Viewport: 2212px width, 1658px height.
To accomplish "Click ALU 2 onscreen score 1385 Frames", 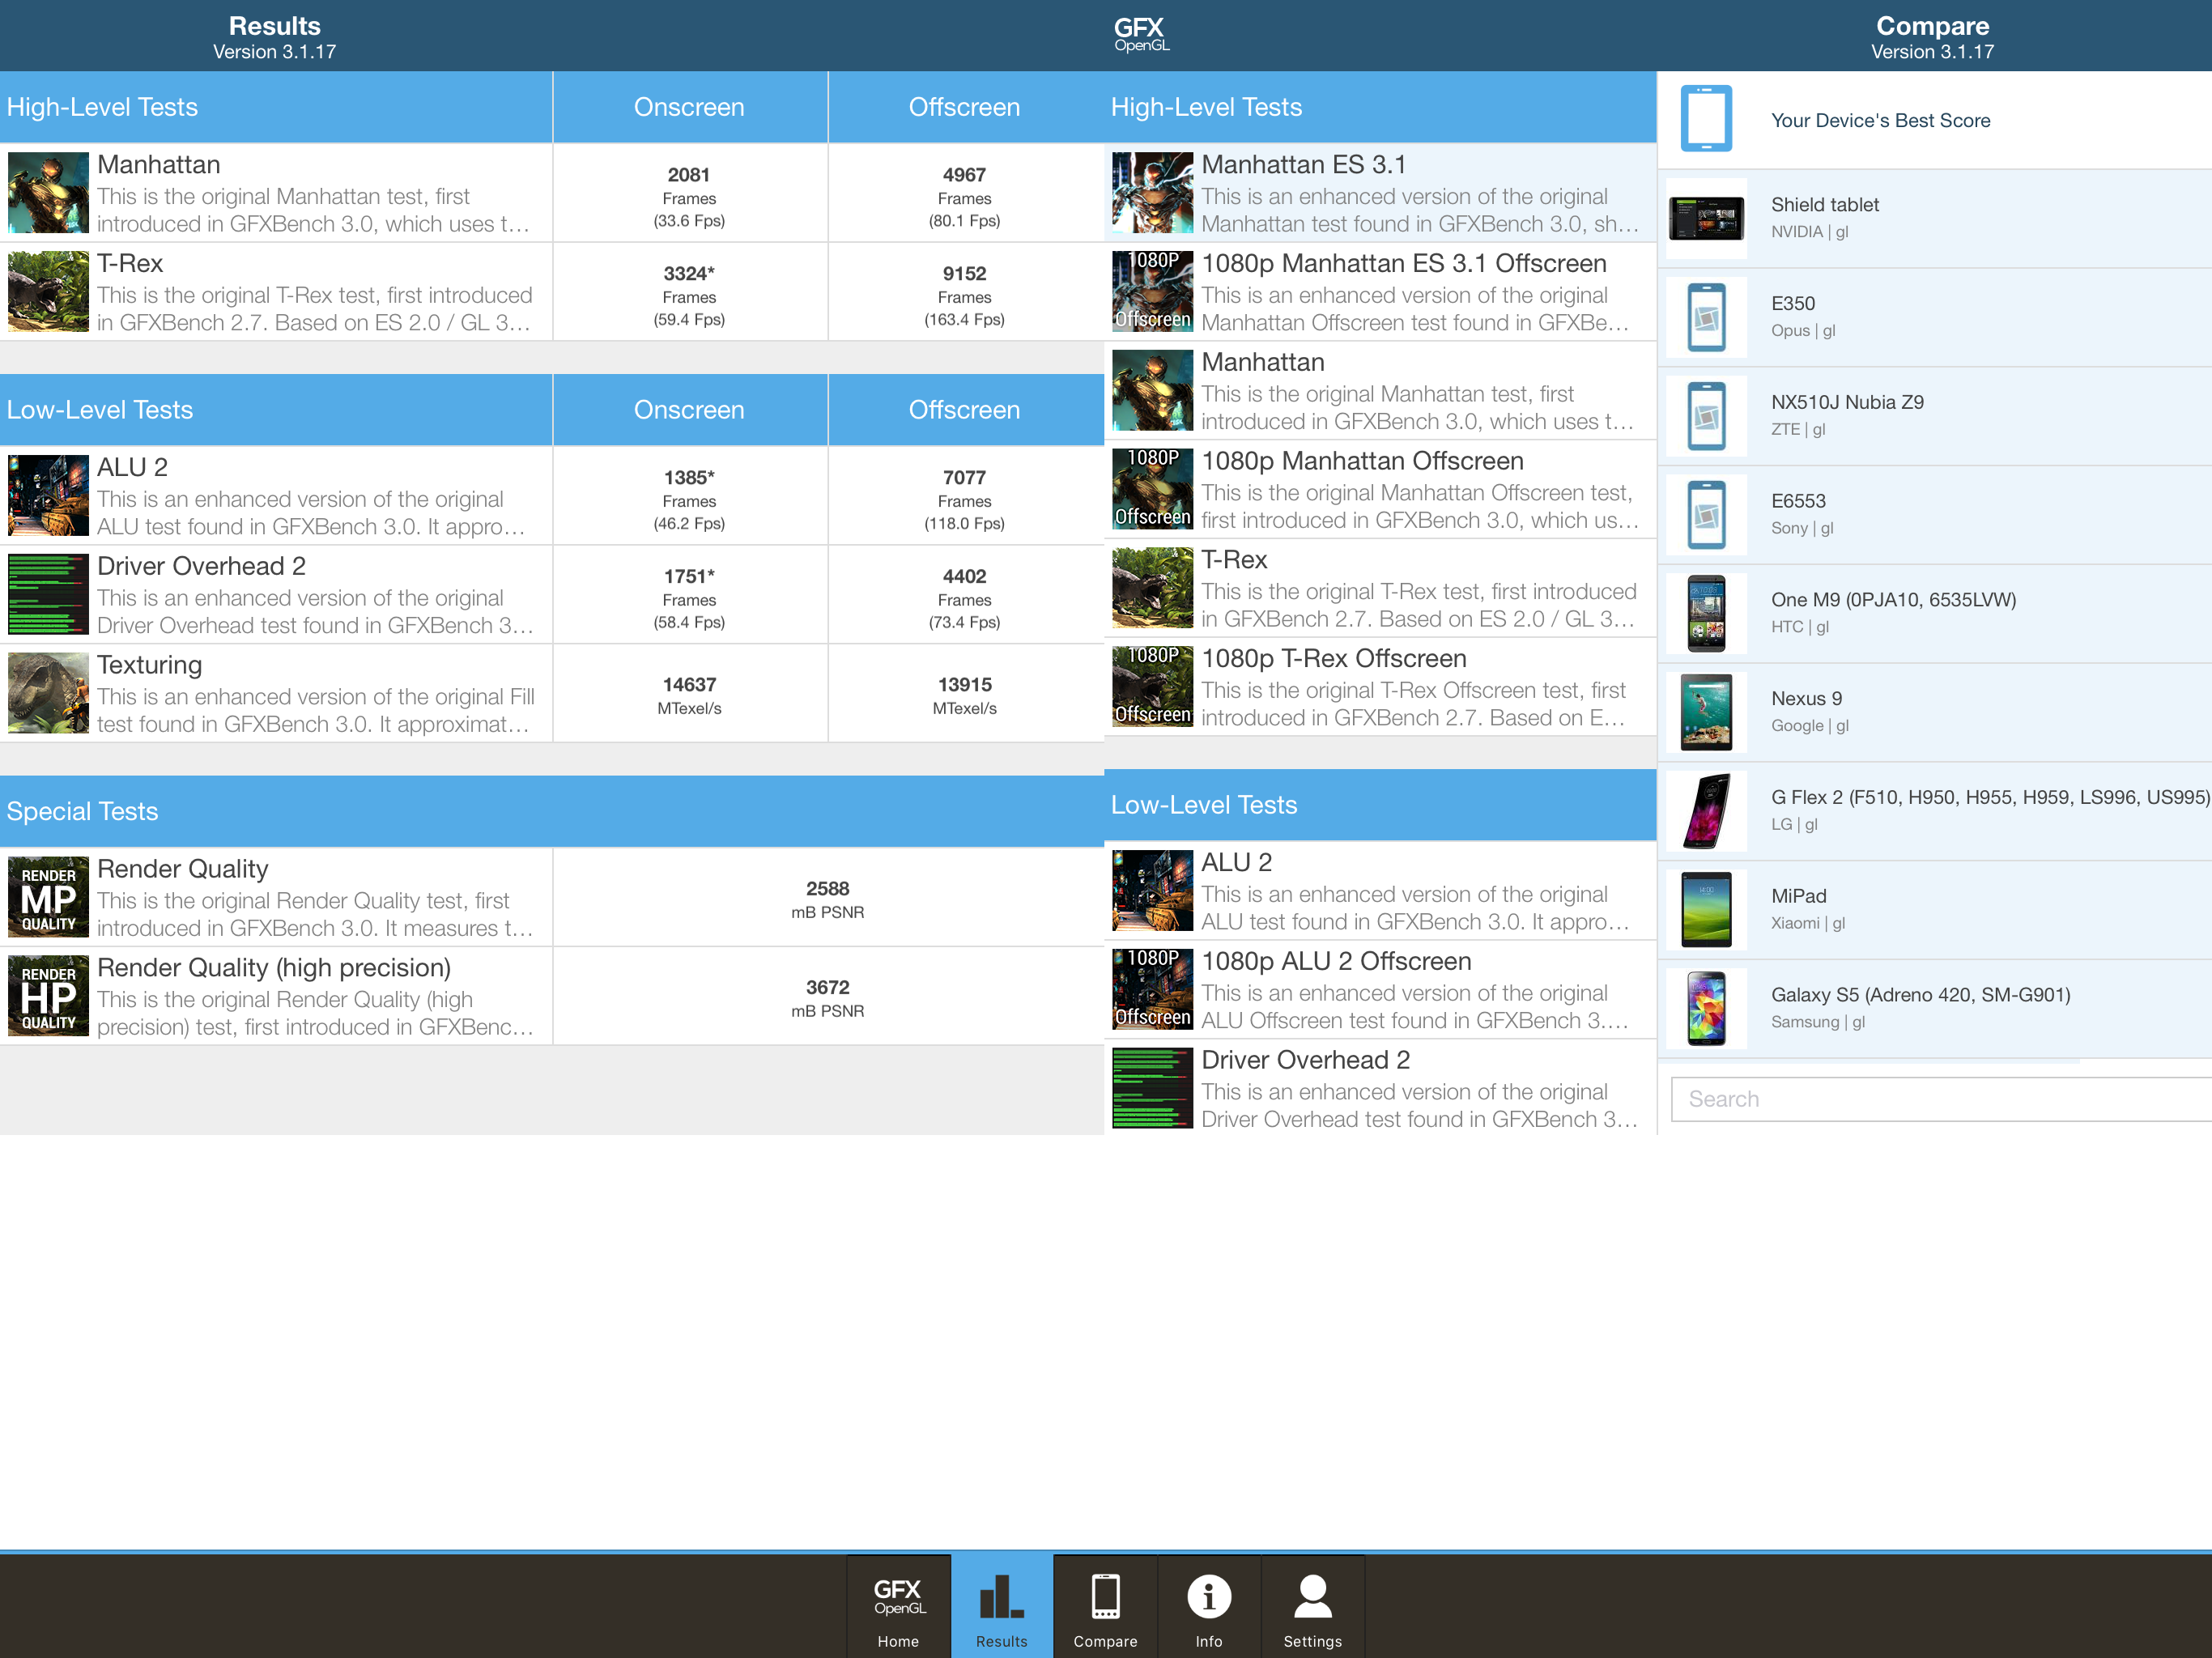I will (x=689, y=500).
